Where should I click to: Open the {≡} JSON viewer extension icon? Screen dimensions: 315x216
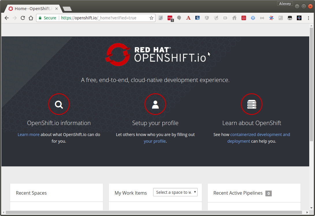pos(262,18)
